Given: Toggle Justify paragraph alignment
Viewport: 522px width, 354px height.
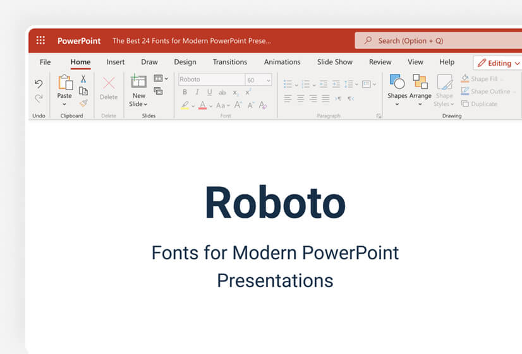Looking at the screenshot, I should click(x=325, y=98).
